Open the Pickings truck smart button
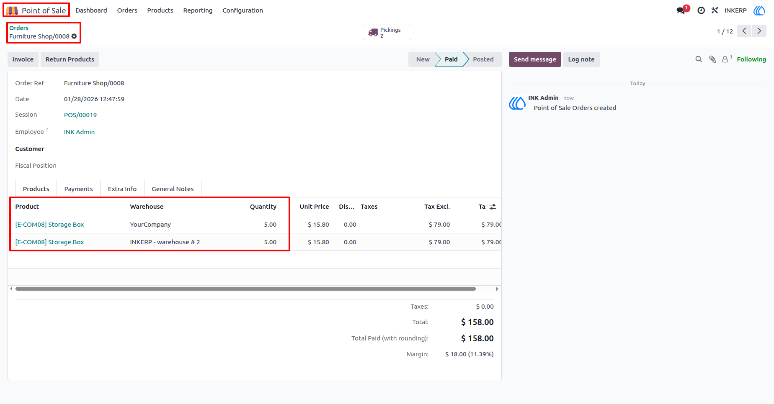The width and height of the screenshot is (774, 404). tap(387, 32)
